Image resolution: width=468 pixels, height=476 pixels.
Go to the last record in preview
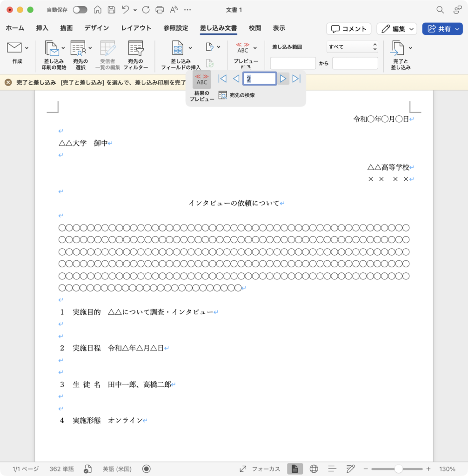[296, 79]
